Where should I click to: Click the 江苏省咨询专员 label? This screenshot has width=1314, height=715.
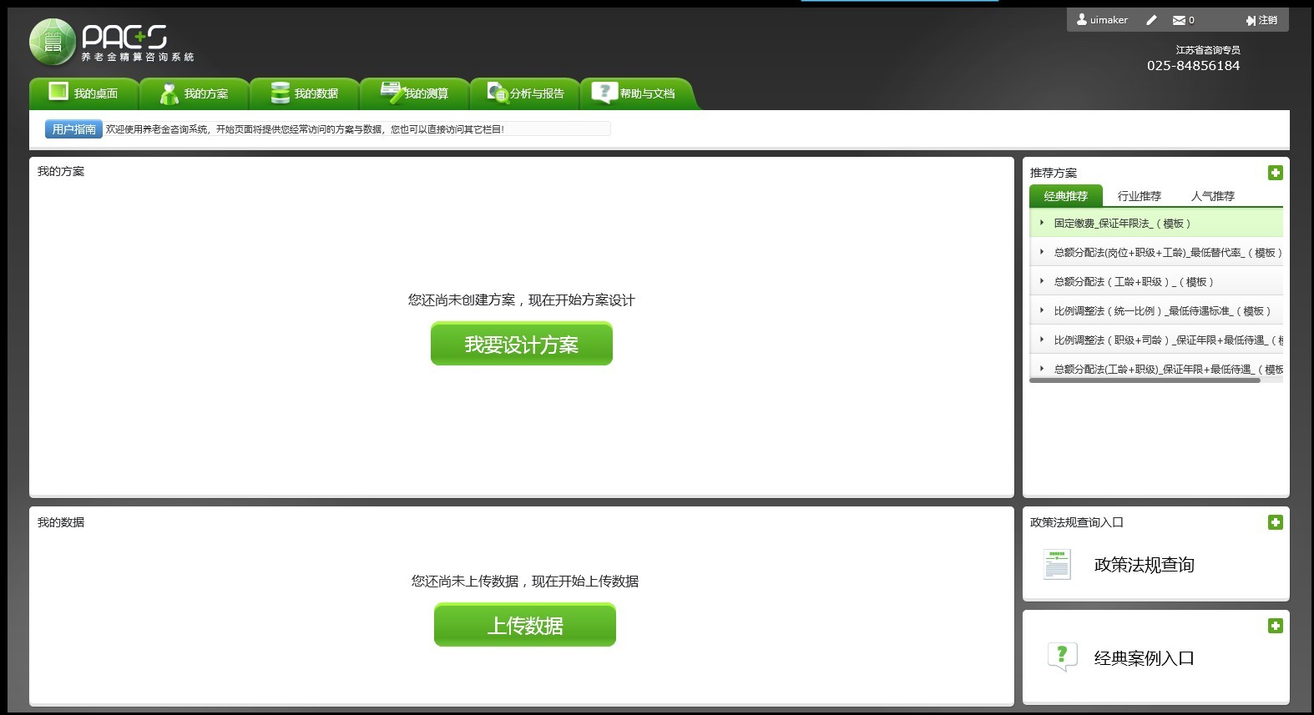click(x=1208, y=50)
